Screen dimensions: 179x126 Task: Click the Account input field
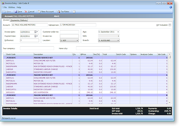tap(29, 25)
